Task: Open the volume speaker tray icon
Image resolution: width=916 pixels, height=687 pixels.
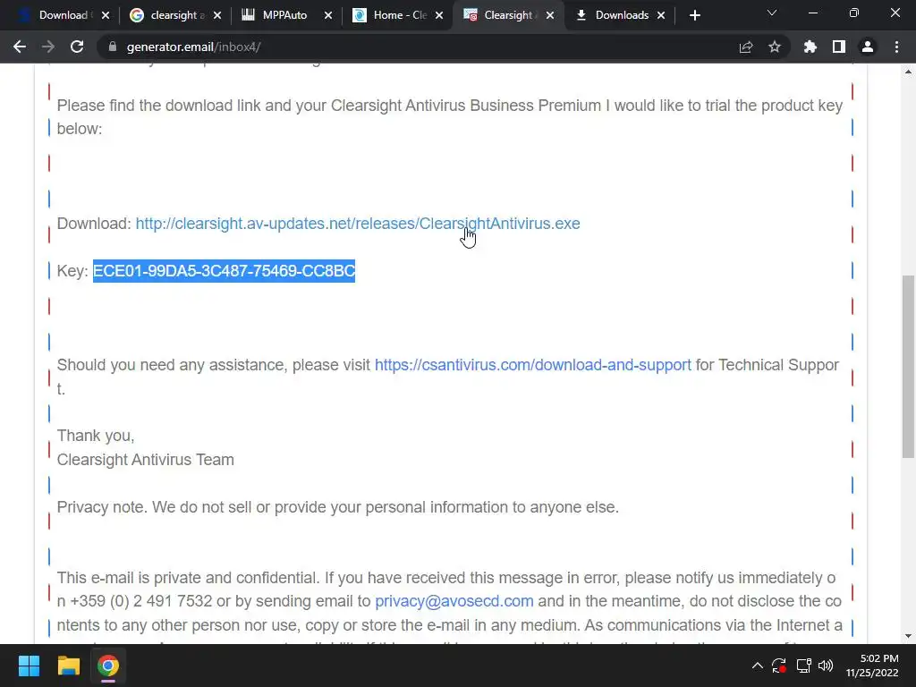Action: point(826,666)
